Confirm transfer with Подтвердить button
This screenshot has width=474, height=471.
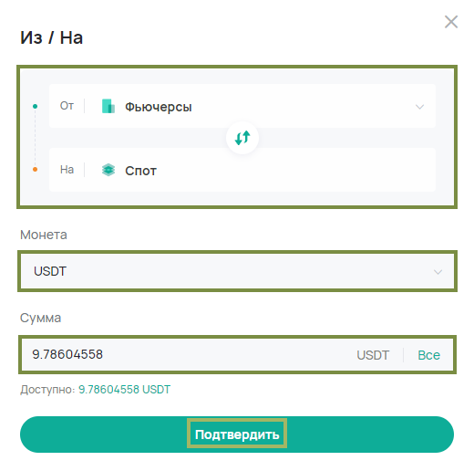click(237, 434)
